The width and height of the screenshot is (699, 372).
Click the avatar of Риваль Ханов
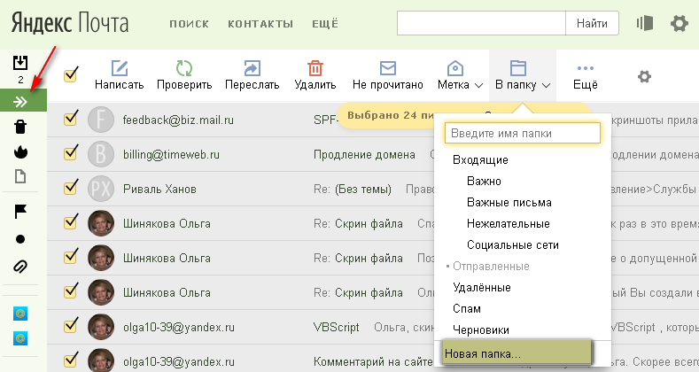click(101, 189)
